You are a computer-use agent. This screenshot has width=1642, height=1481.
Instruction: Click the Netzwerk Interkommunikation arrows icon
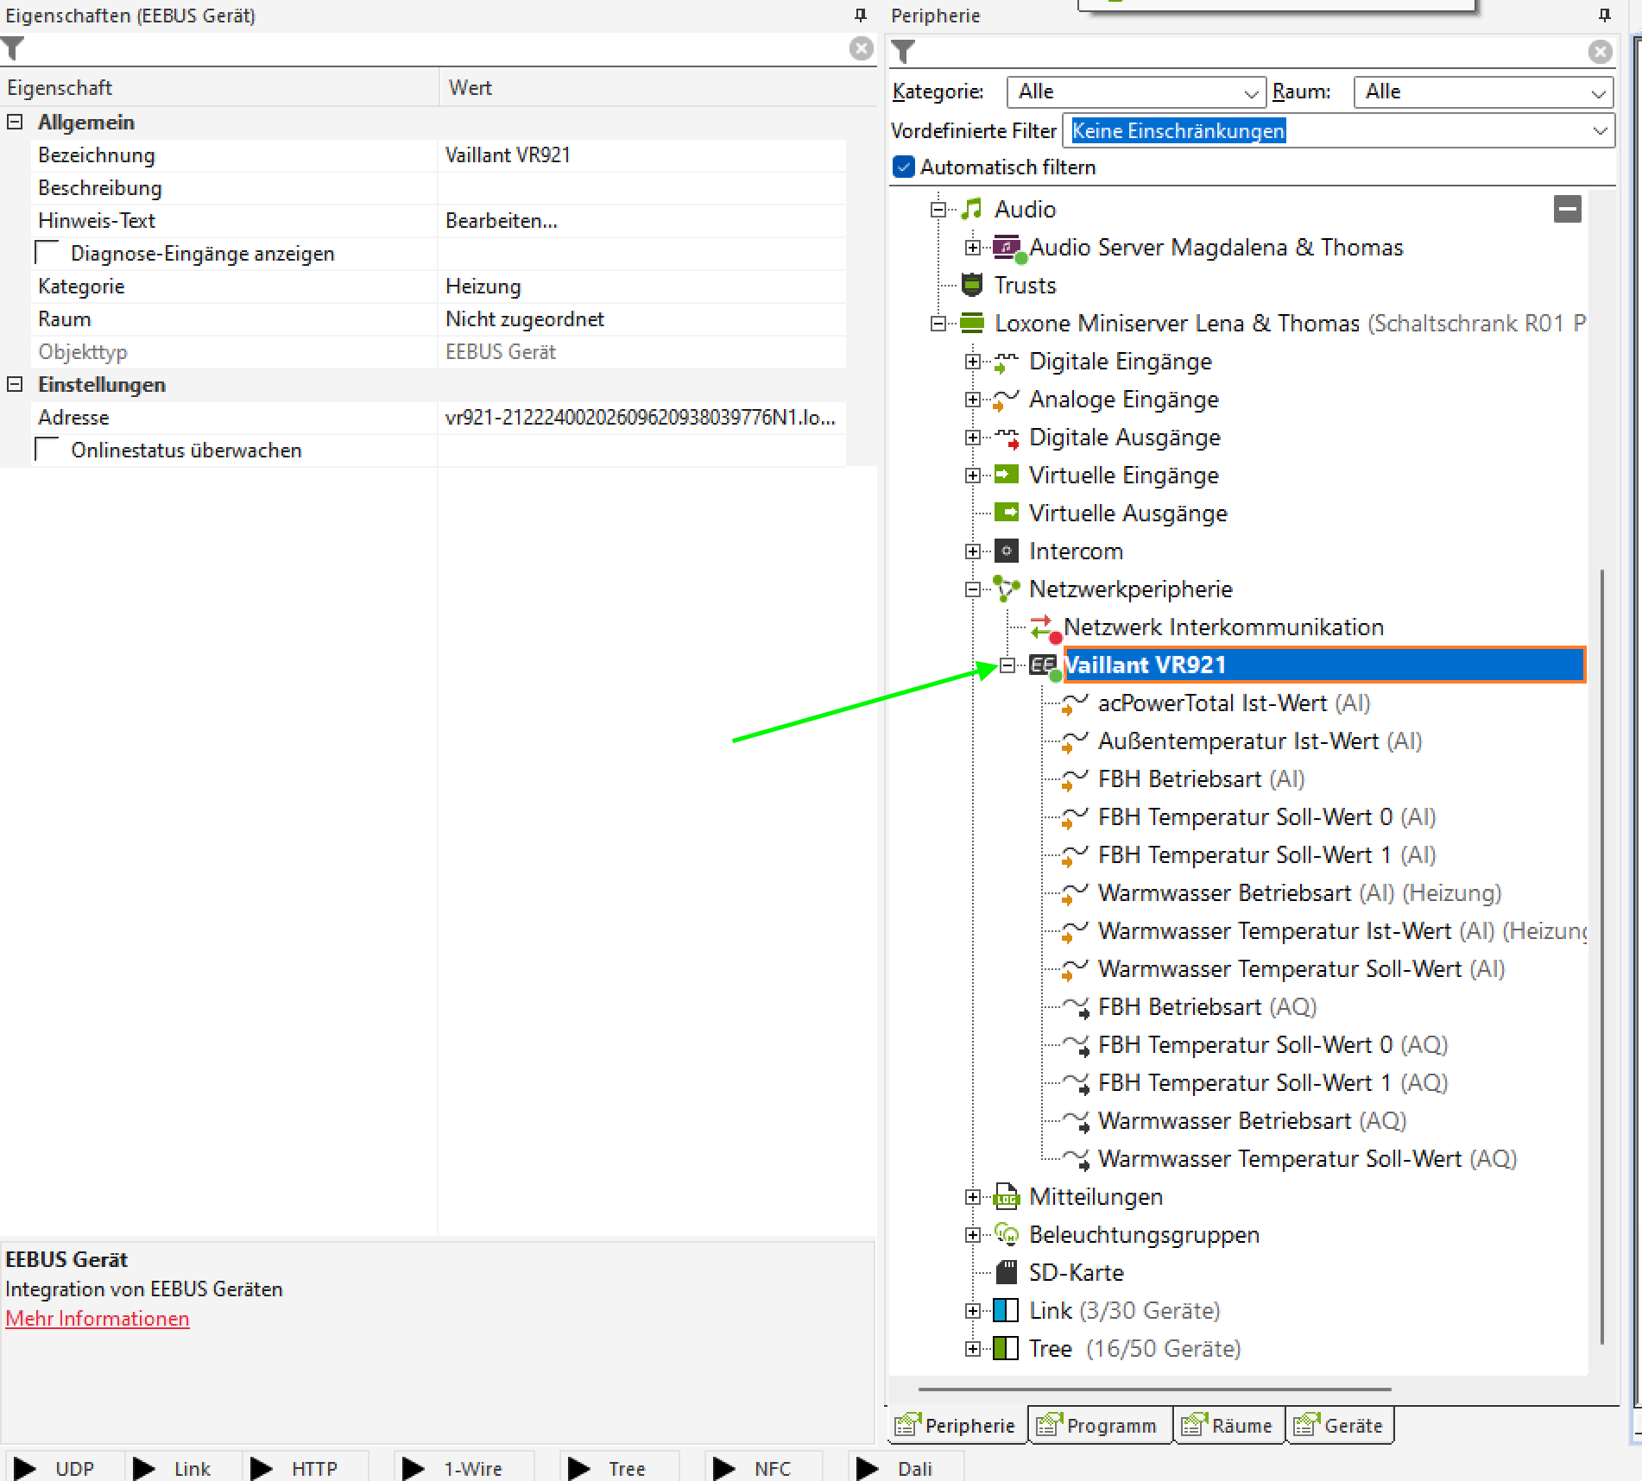coord(1044,627)
